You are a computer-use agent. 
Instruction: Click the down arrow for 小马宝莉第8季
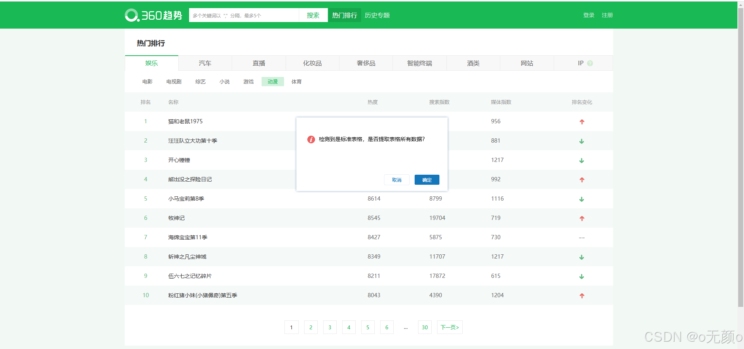(x=582, y=199)
